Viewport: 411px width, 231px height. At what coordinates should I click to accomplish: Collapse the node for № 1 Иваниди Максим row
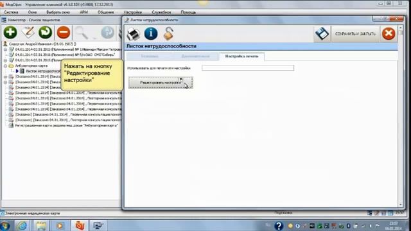click(x=5, y=49)
